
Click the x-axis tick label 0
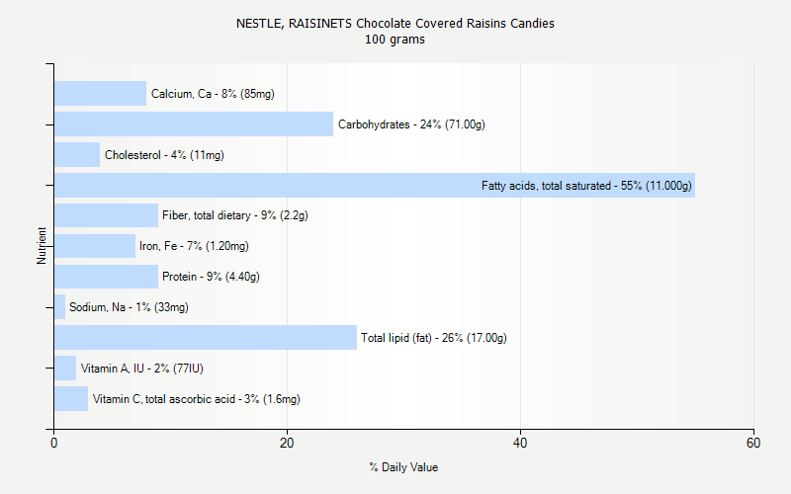click(x=54, y=444)
